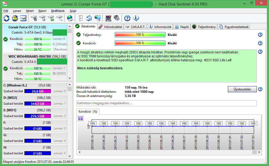Click the question mark help toolbar icon

click(x=127, y=18)
